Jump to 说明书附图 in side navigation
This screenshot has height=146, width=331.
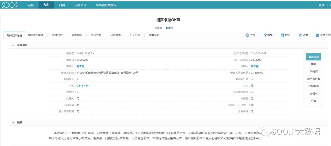[x=314, y=79]
